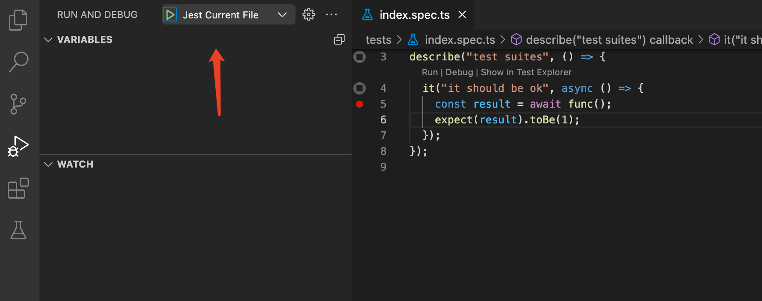The height and width of the screenshot is (301, 762).
Task: Click the RUN AND DEBUG title
Action: pyautogui.click(x=97, y=15)
